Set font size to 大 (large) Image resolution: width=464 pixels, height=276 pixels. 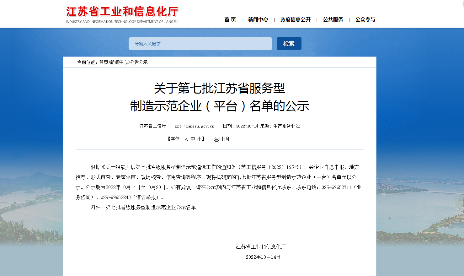point(186,139)
